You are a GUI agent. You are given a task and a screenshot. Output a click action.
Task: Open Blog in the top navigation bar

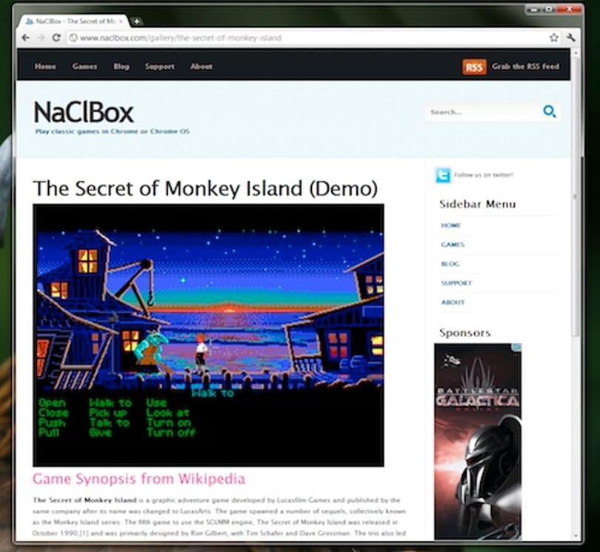[x=121, y=67]
